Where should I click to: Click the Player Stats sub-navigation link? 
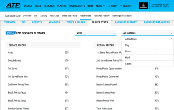(x=86, y=16)
